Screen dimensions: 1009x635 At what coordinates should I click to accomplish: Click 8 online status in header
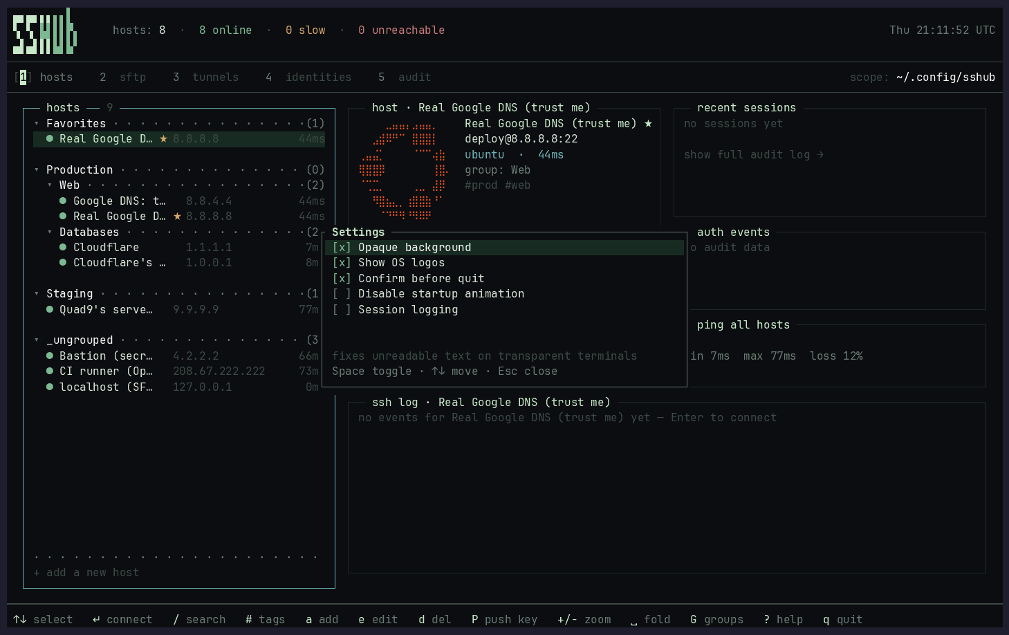pos(225,30)
